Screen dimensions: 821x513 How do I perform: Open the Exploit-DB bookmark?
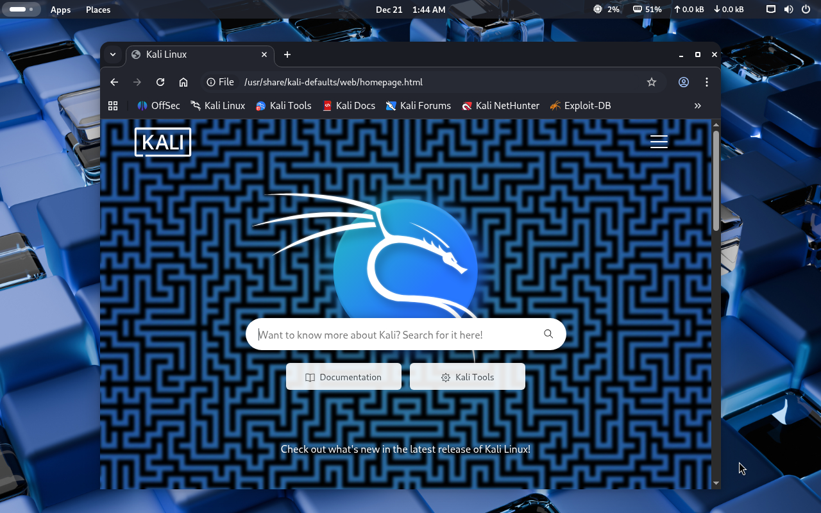pos(580,106)
